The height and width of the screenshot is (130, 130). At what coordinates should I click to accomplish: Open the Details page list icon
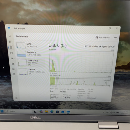(x=13, y=69)
